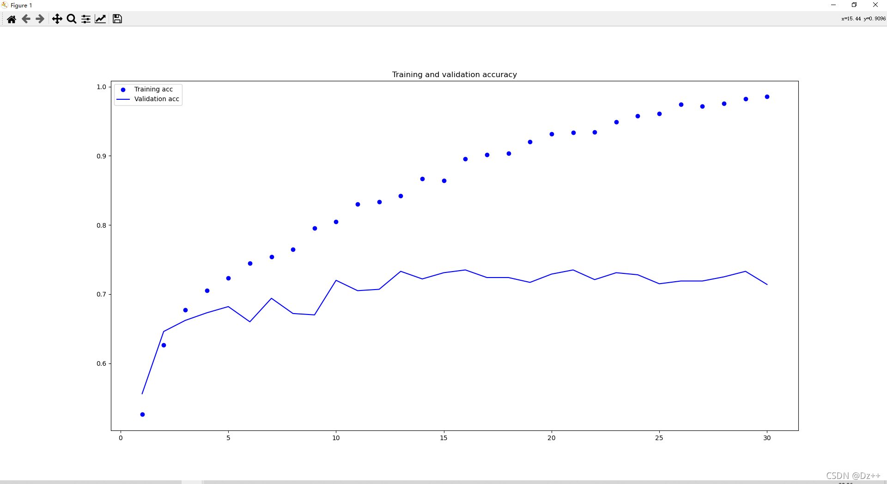Click the x-axis tick label 0

pyautogui.click(x=121, y=438)
